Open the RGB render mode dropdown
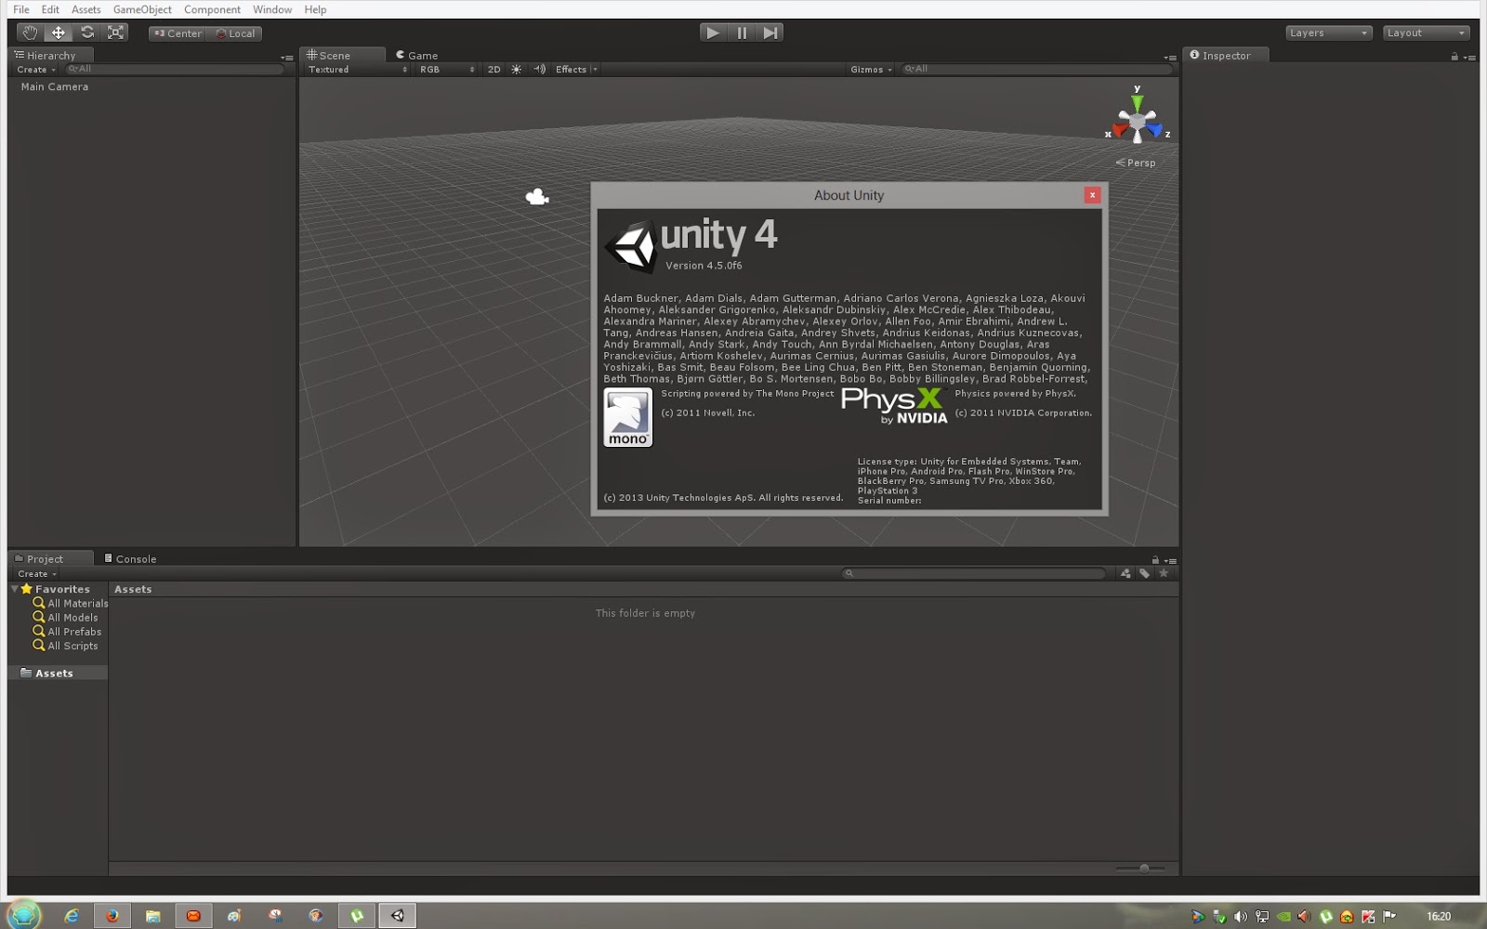This screenshot has height=929, width=1487. pos(446,70)
